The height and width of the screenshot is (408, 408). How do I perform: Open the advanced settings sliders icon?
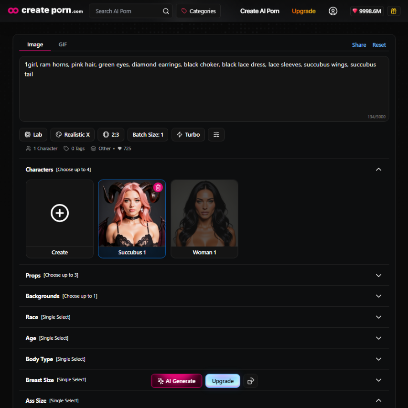click(x=216, y=135)
